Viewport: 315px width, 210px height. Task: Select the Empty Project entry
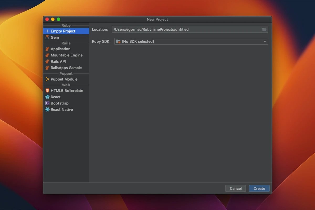pos(63,31)
